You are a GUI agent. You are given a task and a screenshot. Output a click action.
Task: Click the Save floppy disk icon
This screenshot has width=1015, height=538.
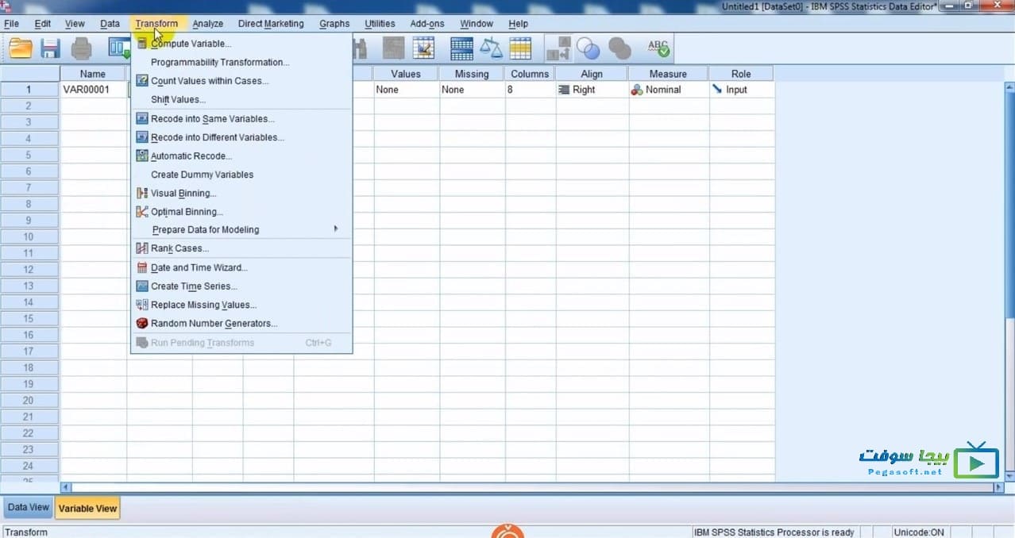pyautogui.click(x=51, y=49)
